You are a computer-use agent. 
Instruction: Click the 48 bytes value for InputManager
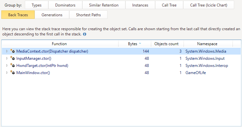tap(147, 58)
